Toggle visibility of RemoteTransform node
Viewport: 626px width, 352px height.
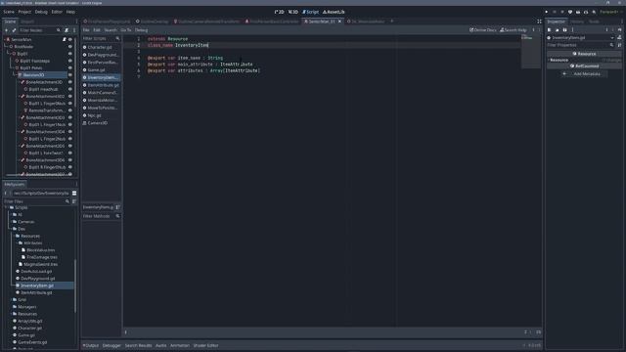point(70,110)
